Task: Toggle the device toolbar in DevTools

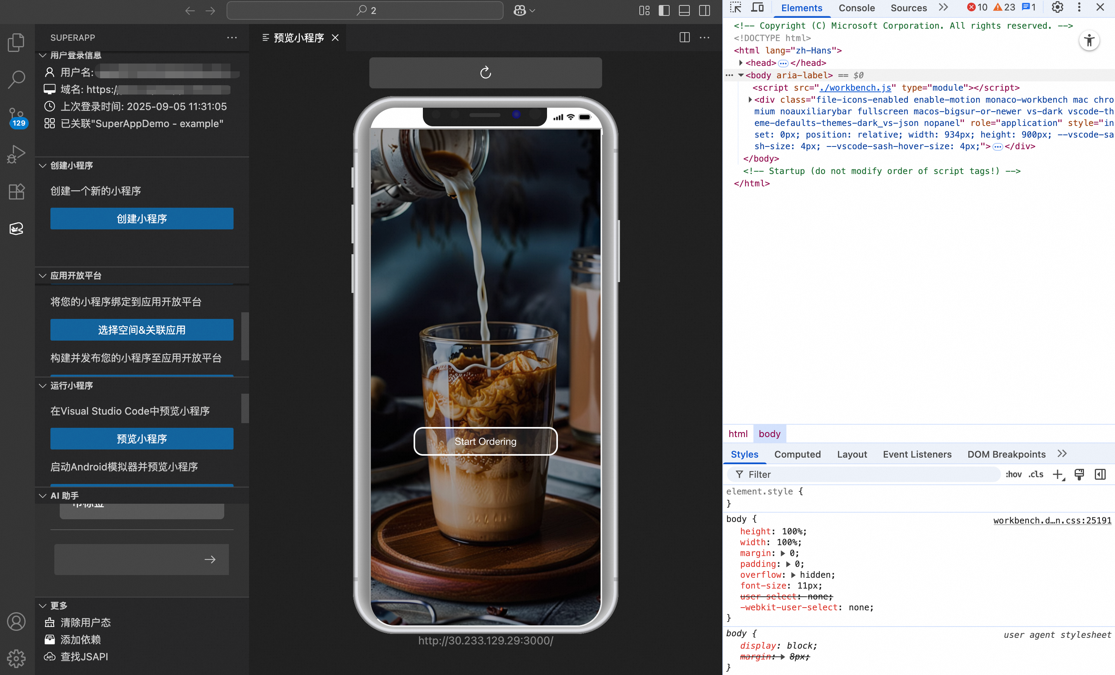Action: point(757,8)
